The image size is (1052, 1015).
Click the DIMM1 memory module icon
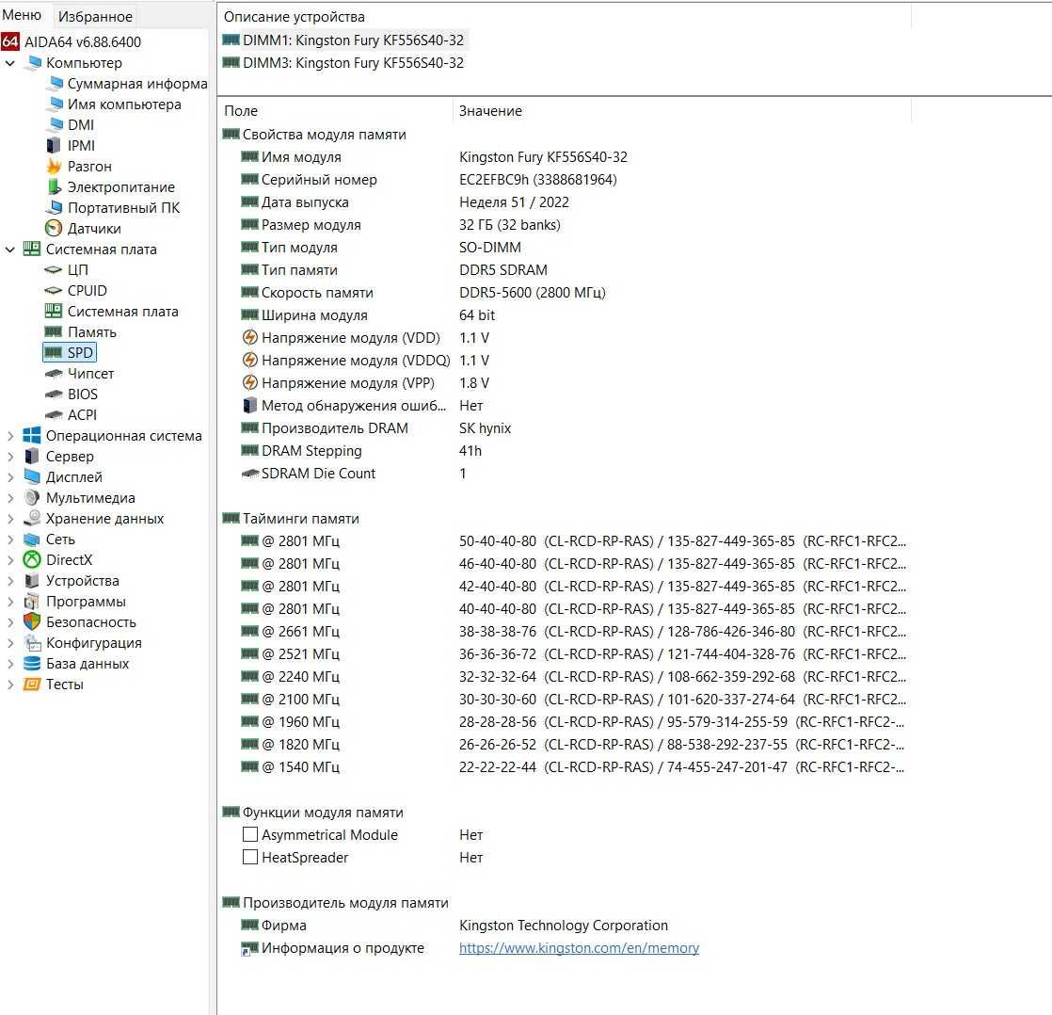click(231, 40)
